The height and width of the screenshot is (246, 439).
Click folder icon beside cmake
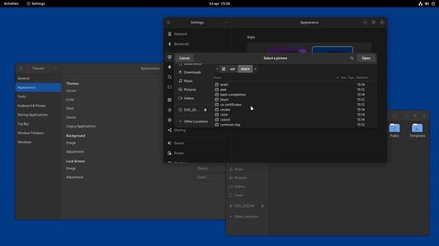click(217, 109)
